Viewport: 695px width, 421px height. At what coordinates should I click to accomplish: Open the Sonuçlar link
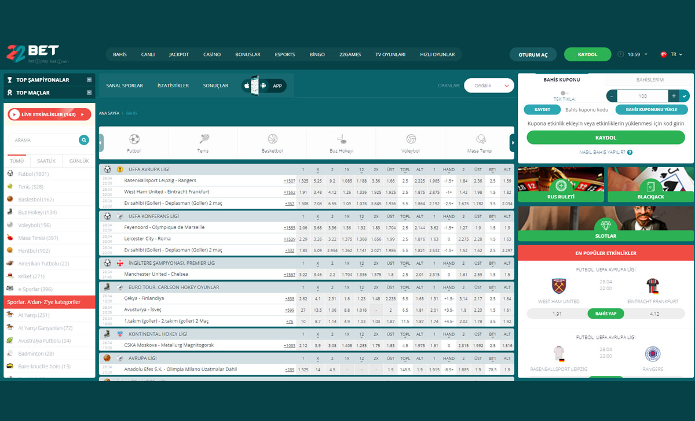coord(215,86)
